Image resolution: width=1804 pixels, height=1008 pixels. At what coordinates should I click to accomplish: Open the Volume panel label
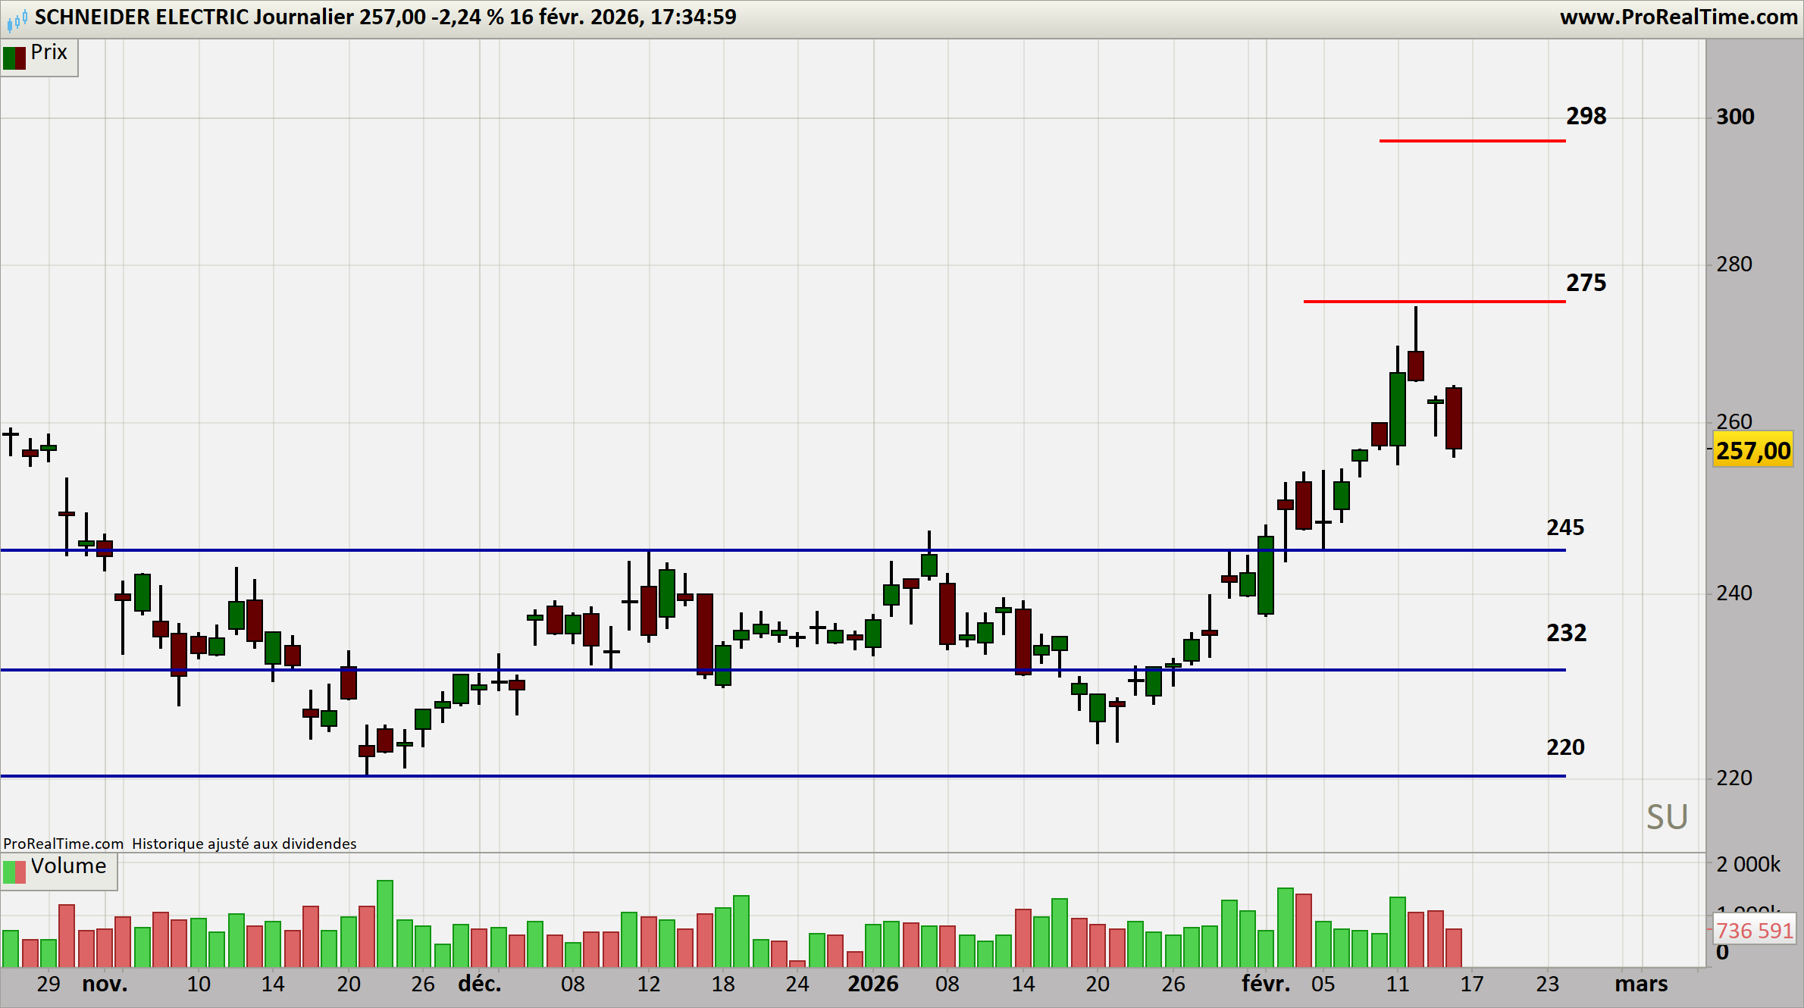[68, 866]
